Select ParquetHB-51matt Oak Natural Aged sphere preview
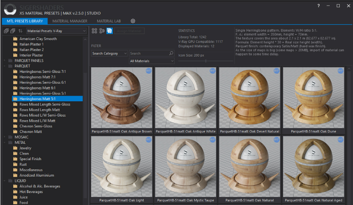 313,167
